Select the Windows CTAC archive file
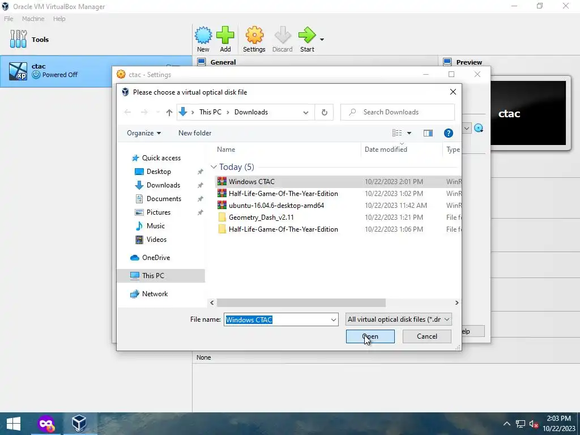The width and height of the screenshot is (580, 435). click(338, 182)
